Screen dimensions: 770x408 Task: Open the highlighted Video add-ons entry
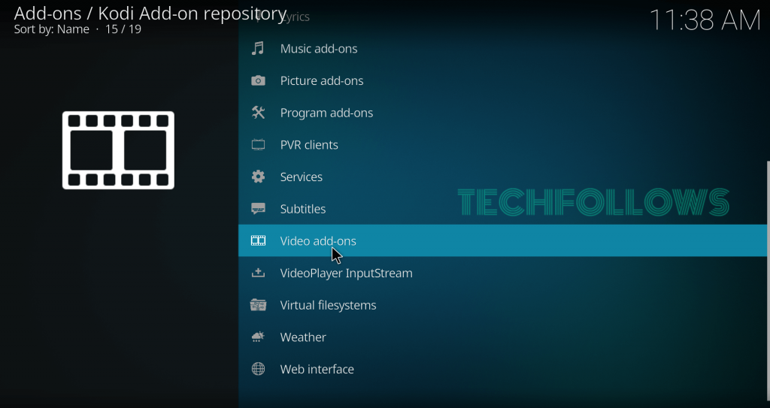click(x=502, y=240)
